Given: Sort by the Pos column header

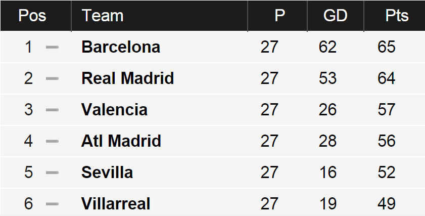Looking at the screenshot, I should pos(32,16).
